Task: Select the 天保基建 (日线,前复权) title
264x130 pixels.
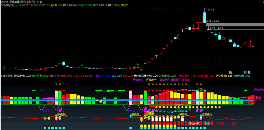Action: coord(22,2)
